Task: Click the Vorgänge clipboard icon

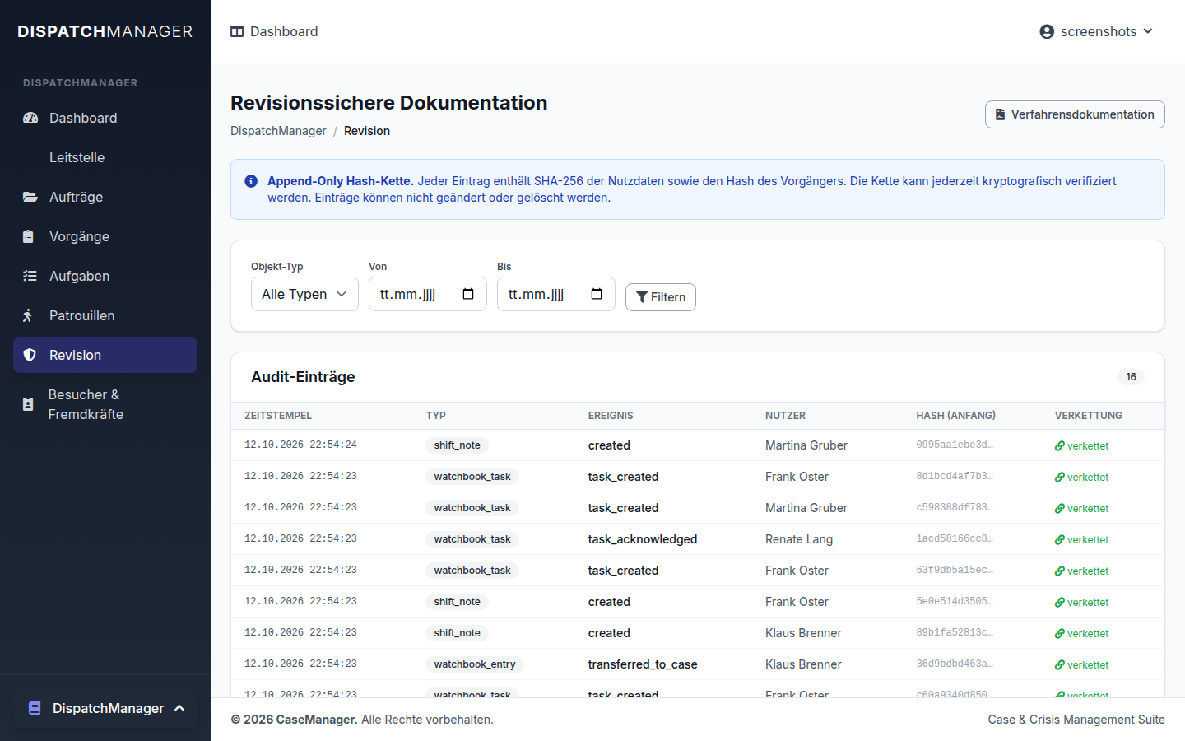Action: click(29, 236)
